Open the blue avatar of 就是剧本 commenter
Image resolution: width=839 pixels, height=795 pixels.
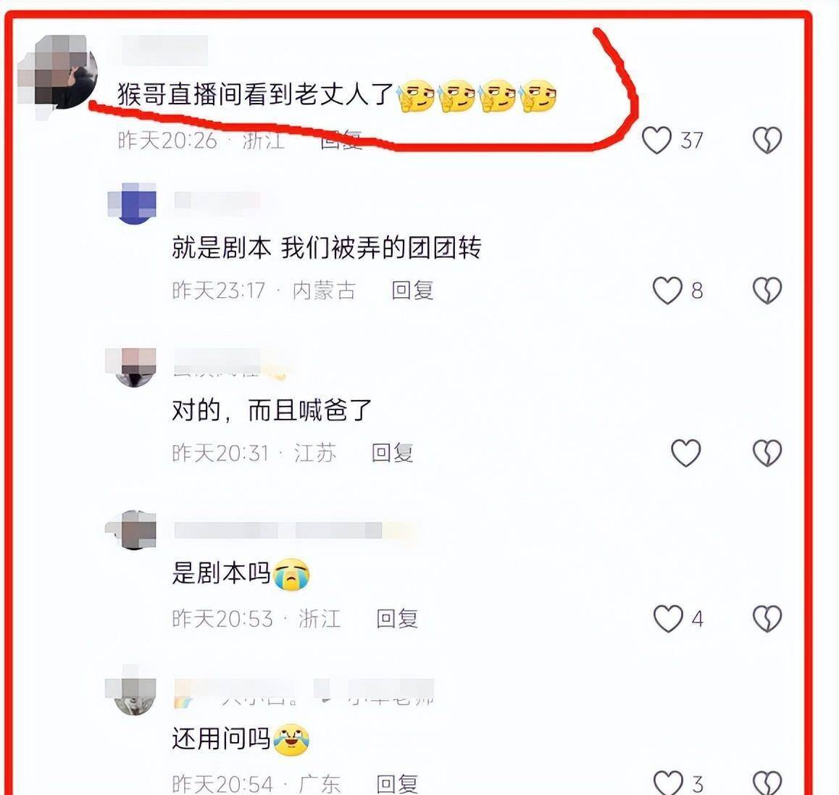(x=132, y=203)
